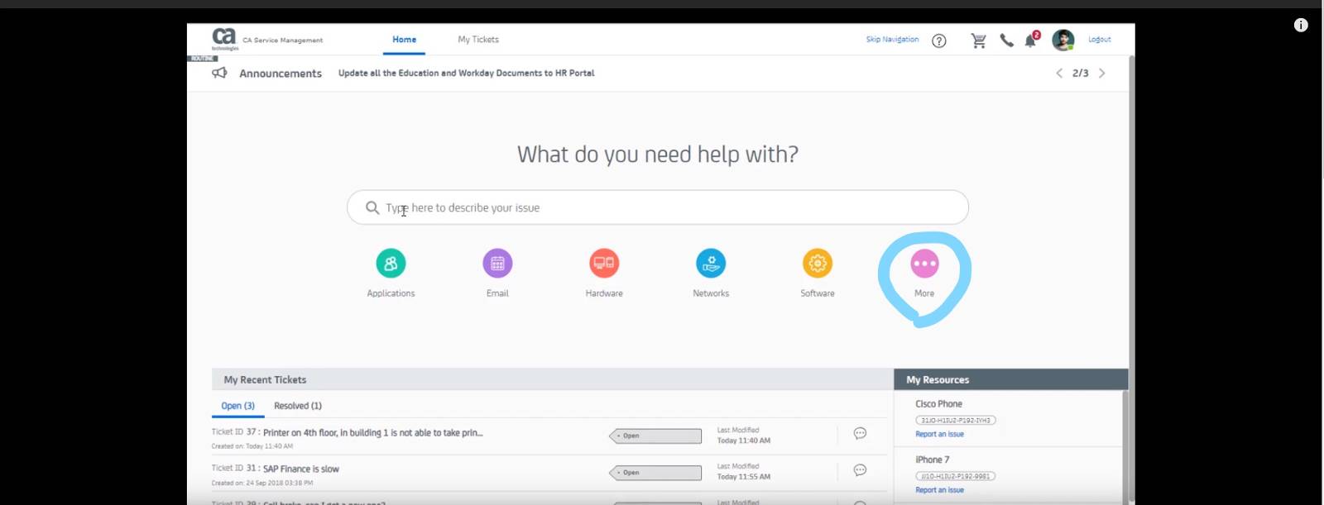
Task: Open the Applications category icon
Action: pos(391,264)
